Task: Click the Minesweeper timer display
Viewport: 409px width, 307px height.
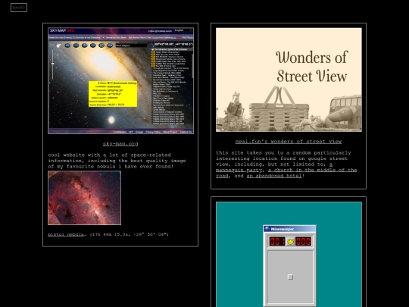Action: coord(304,242)
